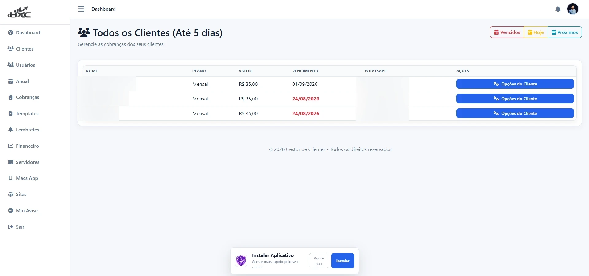Click the Min Avise telegram icon in the sidebar
The image size is (589, 276).
[10, 210]
